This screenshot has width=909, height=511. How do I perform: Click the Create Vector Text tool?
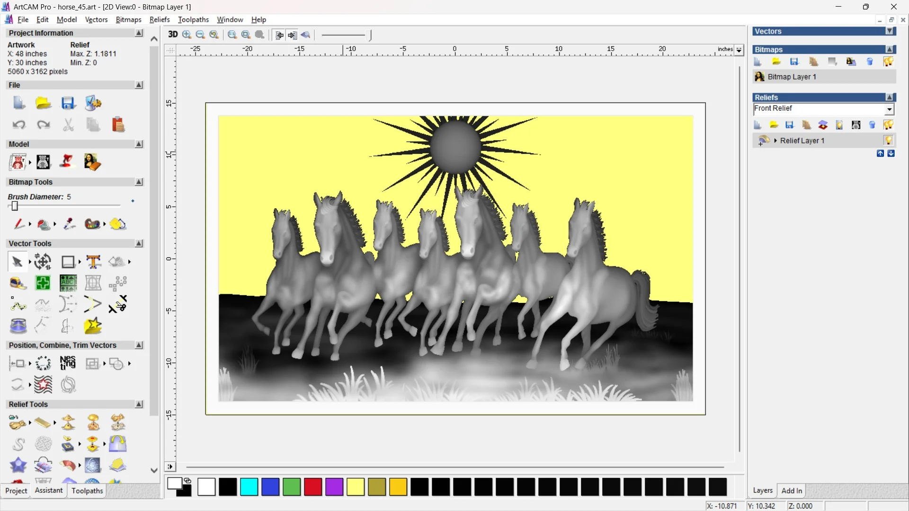click(x=93, y=262)
